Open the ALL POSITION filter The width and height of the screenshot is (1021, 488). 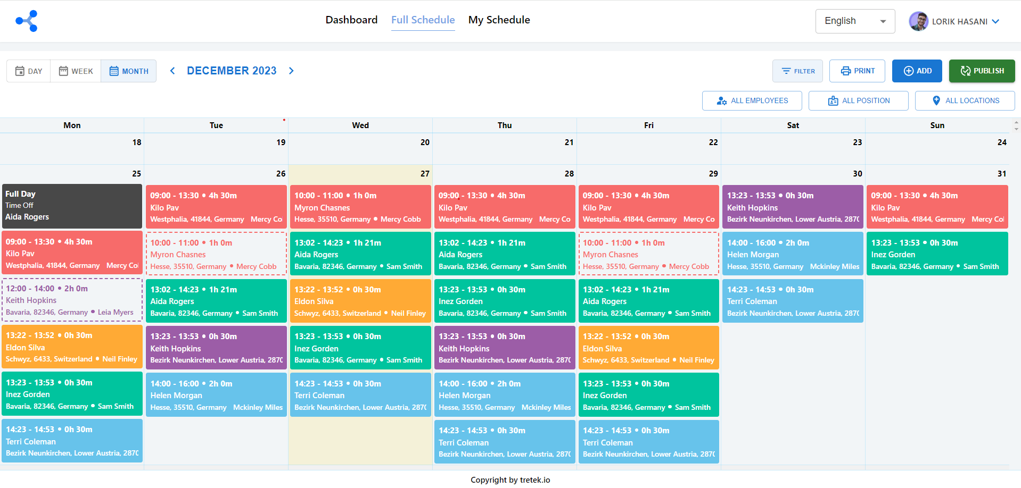(x=858, y=100)
